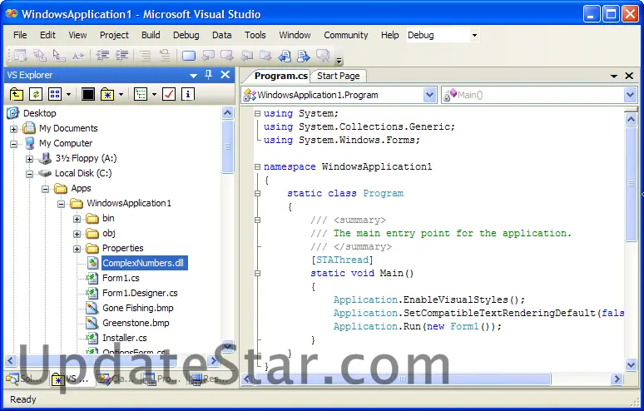Click editor vertical scrollbar down arrow

[631, 364]
